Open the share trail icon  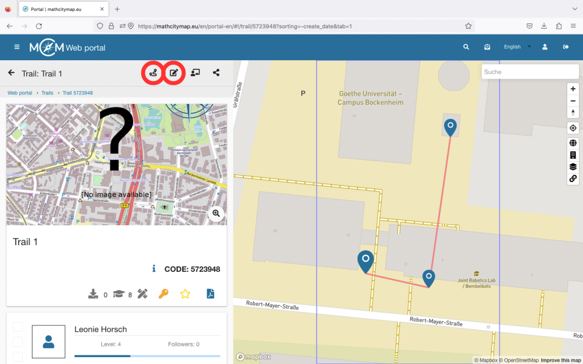coord(216,73)
